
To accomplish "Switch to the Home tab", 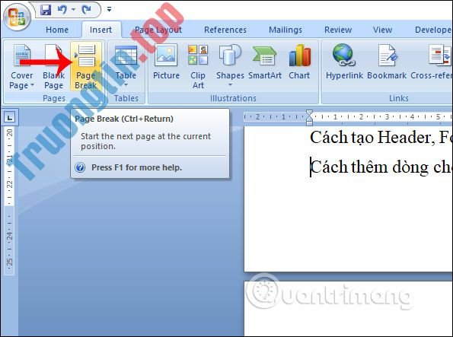I will 57,30.
